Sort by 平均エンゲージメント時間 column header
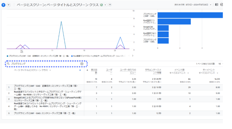This screenshot has height=129, width=232. [151, 71]
